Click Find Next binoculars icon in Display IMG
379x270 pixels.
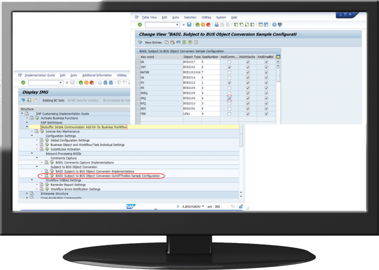coord(111,82)
